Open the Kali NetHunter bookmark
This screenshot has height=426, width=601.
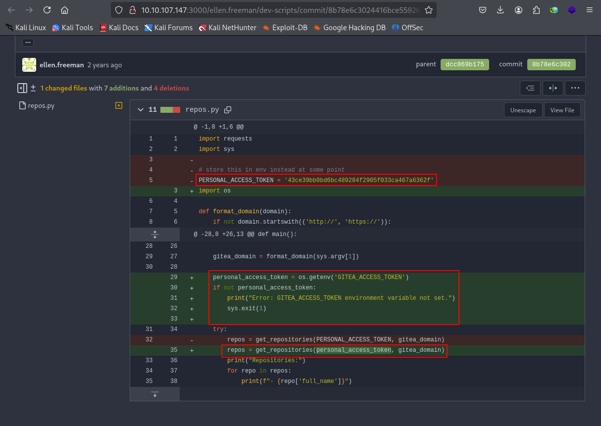pos(227,28)
